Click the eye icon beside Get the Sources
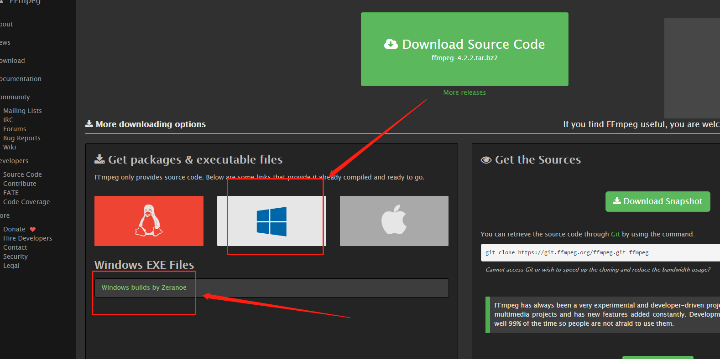Viewport: 720px width, 359px height. coord(486,160)
